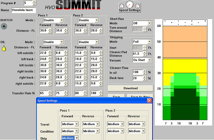The height and width of the screenshot is (140, 214).
Task: Click Pass 1 Buffer Forward distance field
Action: point(44,30)
